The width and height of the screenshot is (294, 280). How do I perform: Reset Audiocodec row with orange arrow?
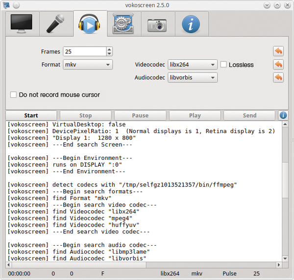278,77
